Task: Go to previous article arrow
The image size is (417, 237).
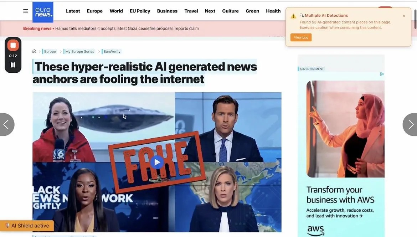Action: (x=7, y=124)
